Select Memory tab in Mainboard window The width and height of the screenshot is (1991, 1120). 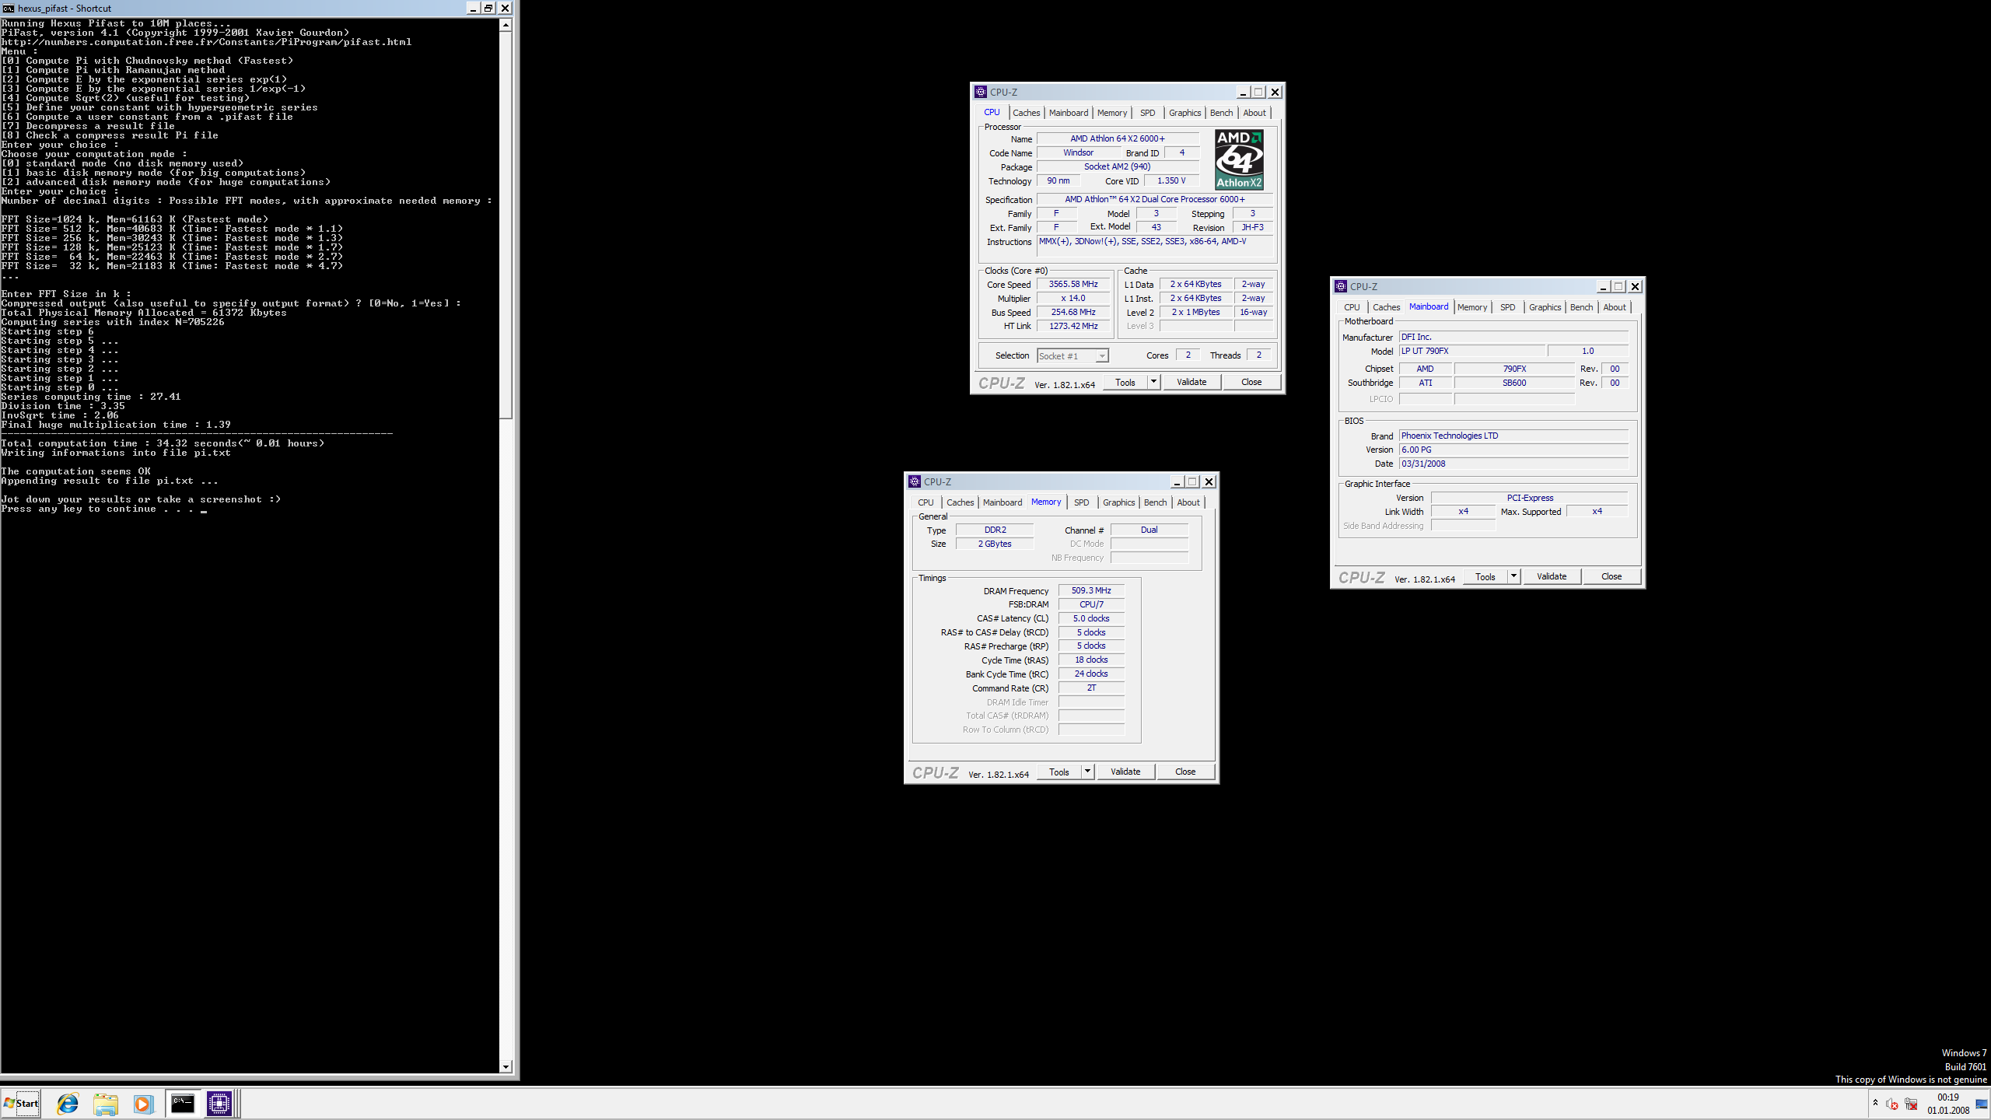tap(1471, 307)
